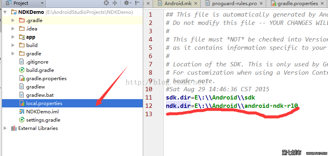The height and width of the screenshot is (156, 328).
Task: Close the proguard-rules.pro tab
Action: point(261,4)
